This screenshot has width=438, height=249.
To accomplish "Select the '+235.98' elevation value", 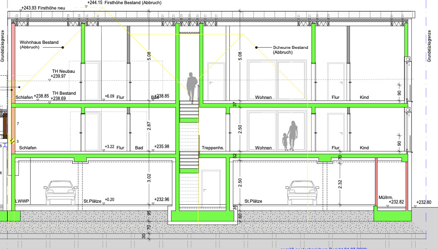I will click(162, 146).
